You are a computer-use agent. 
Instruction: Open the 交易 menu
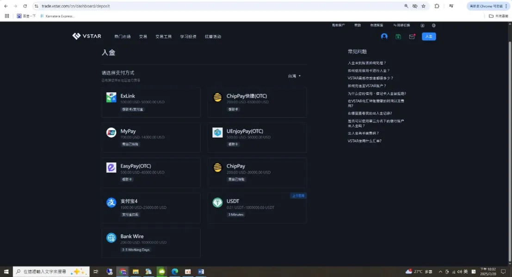[x=143, y=36]
